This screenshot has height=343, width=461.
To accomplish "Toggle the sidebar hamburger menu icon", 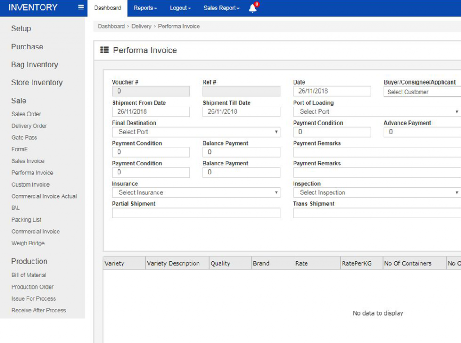I will [x=81, y=7].
